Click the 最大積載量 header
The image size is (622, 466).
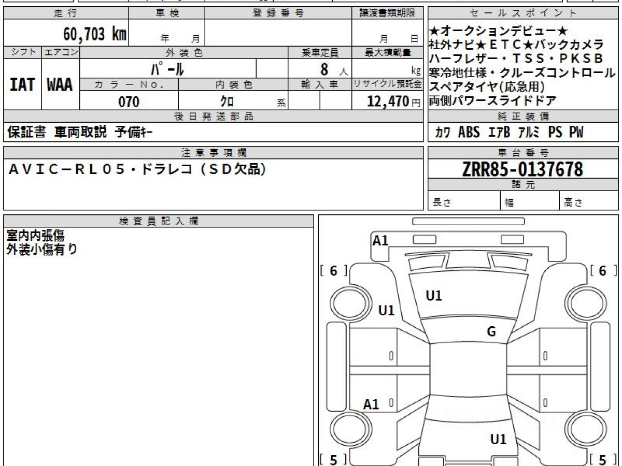click(x=387, y=52)
